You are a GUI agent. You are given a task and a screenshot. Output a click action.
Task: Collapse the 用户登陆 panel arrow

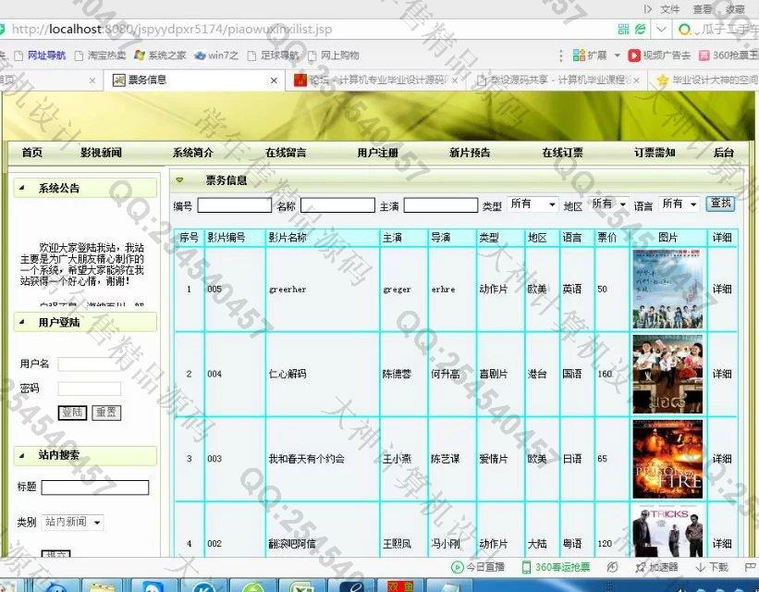point(22,322)
